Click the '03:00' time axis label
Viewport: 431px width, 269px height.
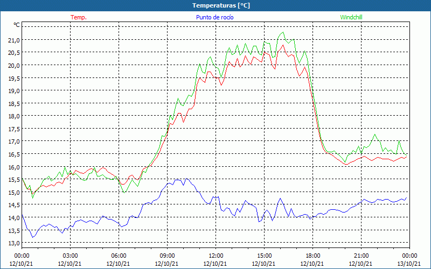pyautogui.click(x=70, y=256)
